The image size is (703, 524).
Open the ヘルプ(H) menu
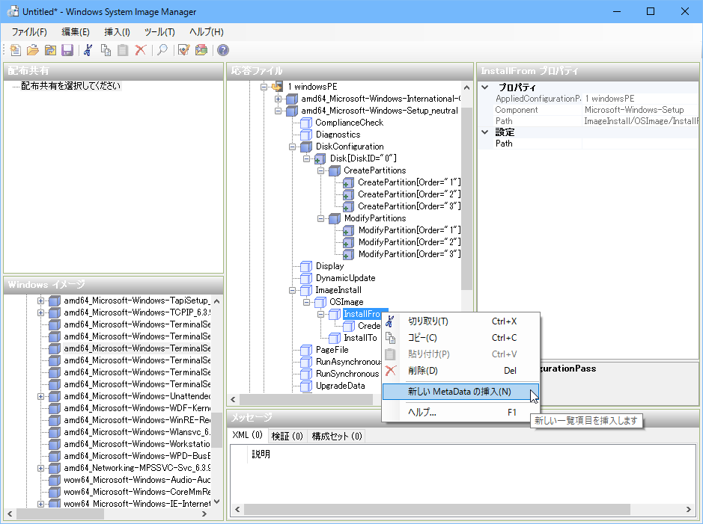click(x=206, y=32)
